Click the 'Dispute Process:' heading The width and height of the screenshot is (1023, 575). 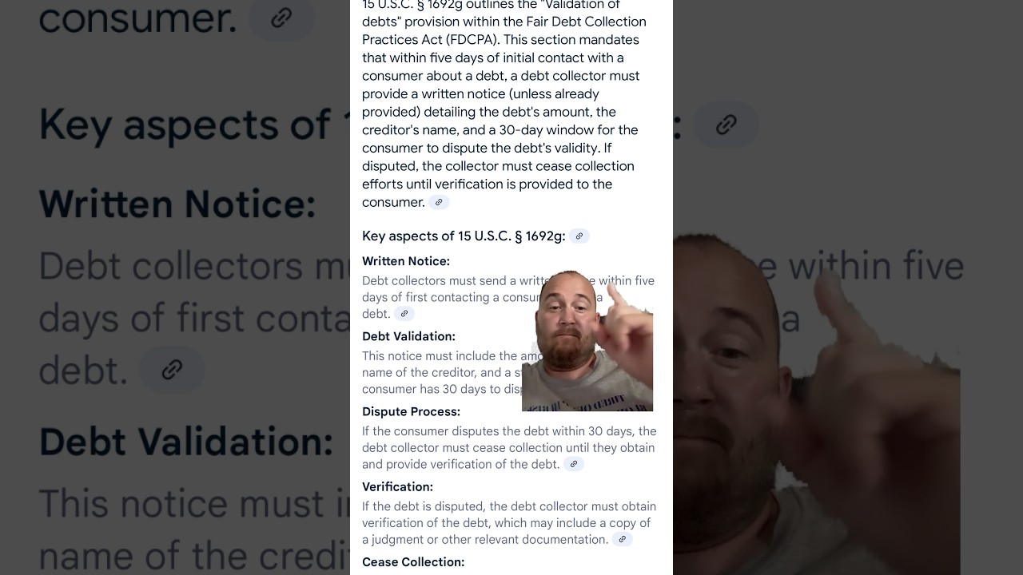tap(412, 411)
